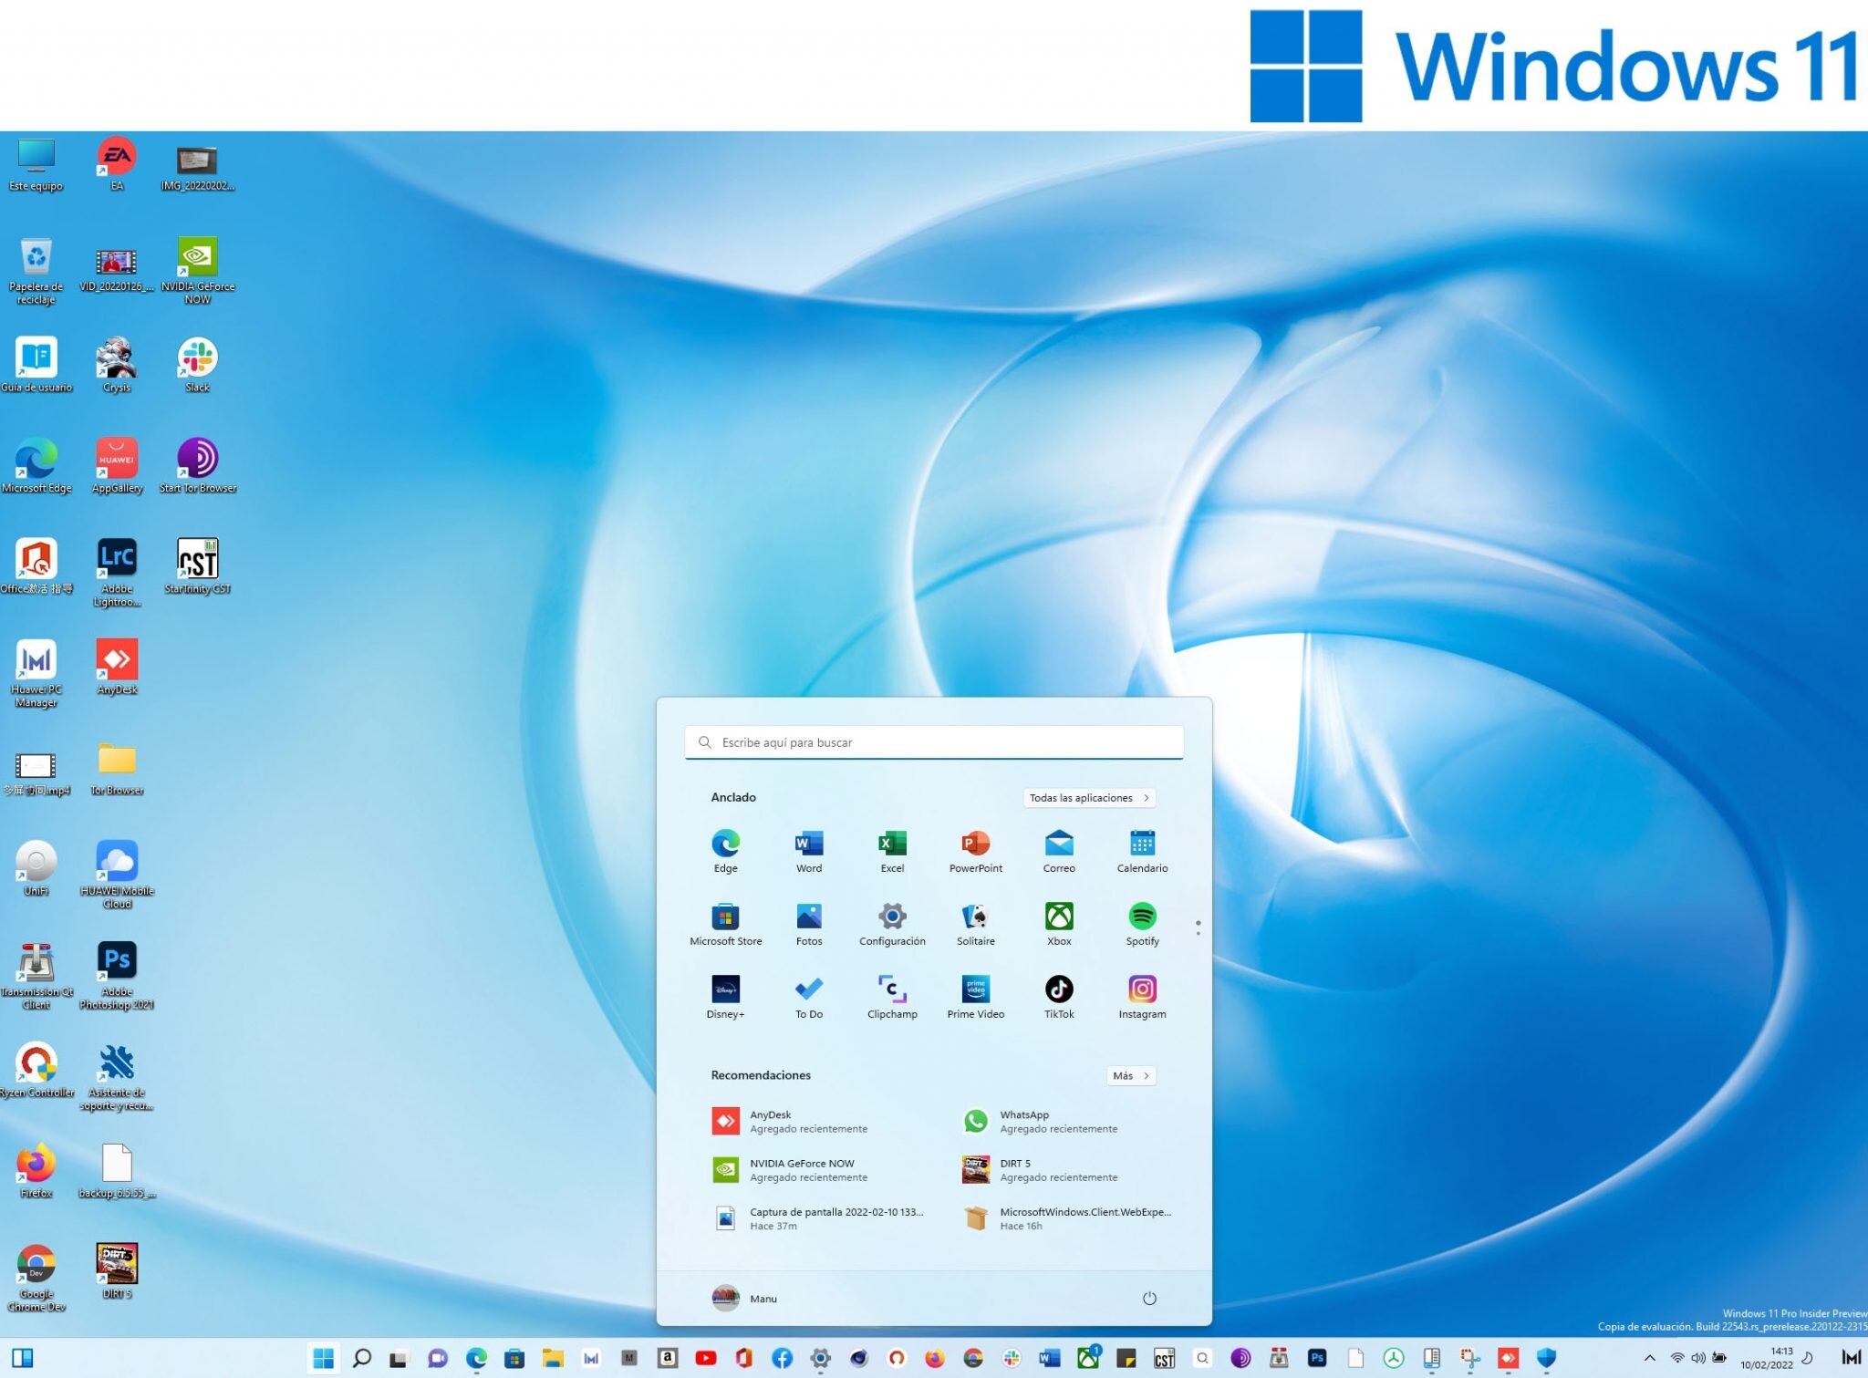
Task: Expand the hidden system tray icons
Action: pos(1649,1358)
